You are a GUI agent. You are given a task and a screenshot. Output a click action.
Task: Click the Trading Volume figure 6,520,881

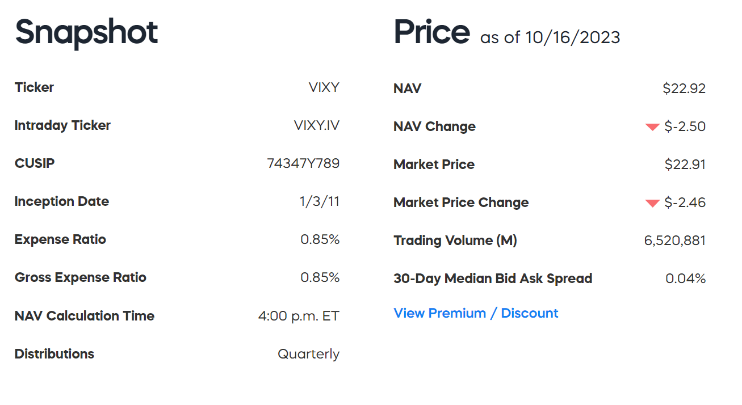click(x=675, y=241)
